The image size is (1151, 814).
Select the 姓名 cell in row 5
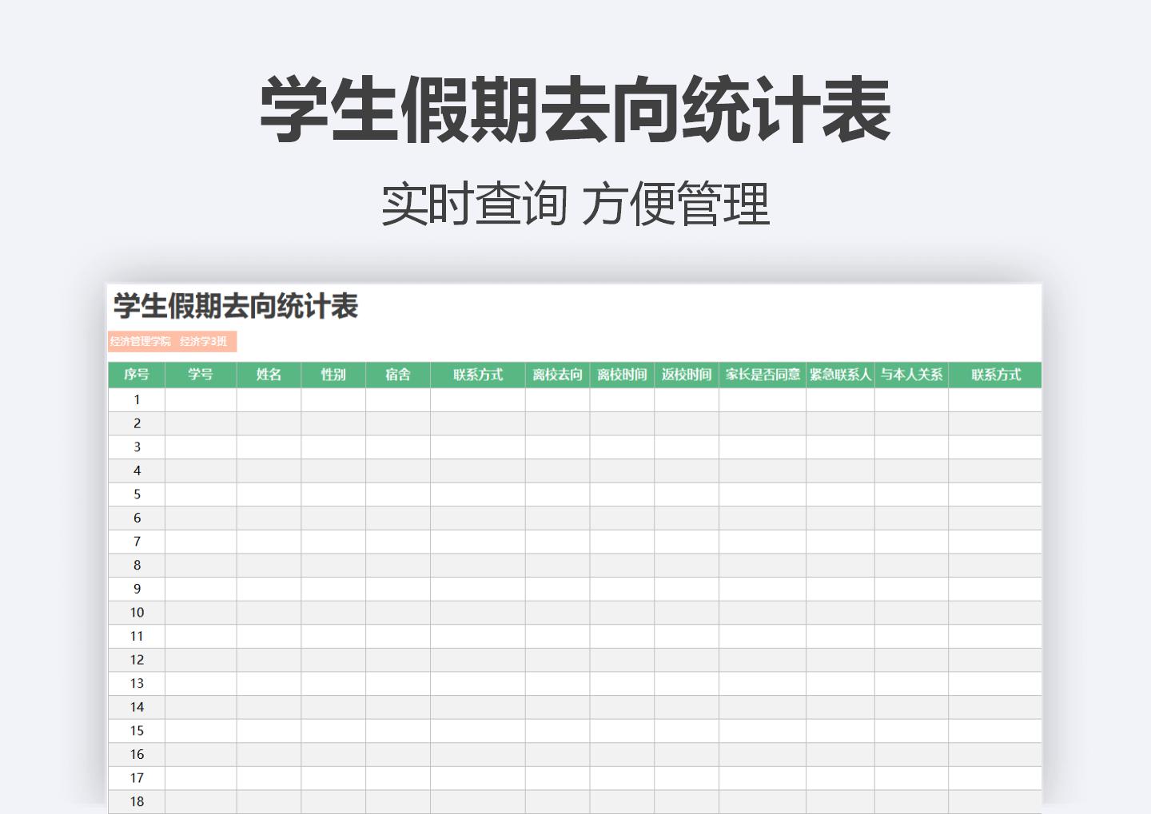pos(269,494)
